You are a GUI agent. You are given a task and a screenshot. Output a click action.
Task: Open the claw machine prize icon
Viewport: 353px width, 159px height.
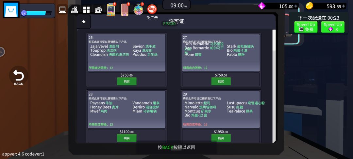pos(111,10)
